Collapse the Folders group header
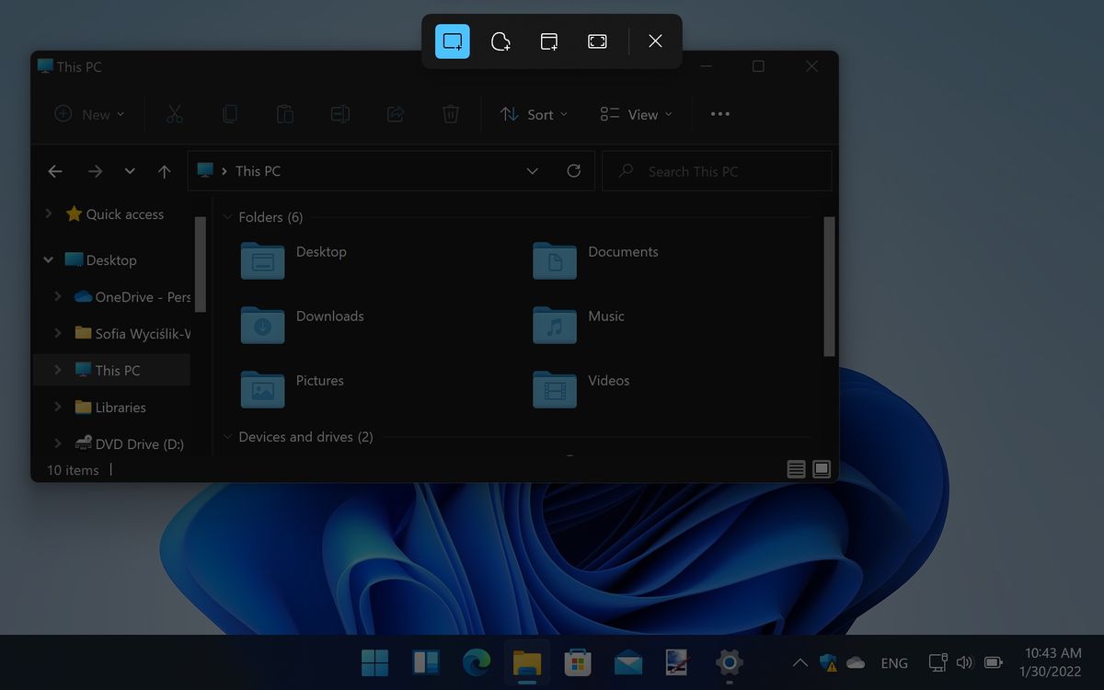1104x690 pixels. point(227,217)
